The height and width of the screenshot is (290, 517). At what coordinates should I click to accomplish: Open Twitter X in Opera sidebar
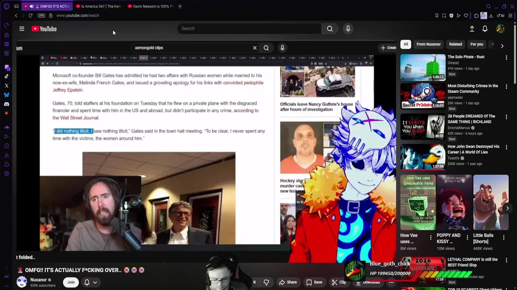6,85
